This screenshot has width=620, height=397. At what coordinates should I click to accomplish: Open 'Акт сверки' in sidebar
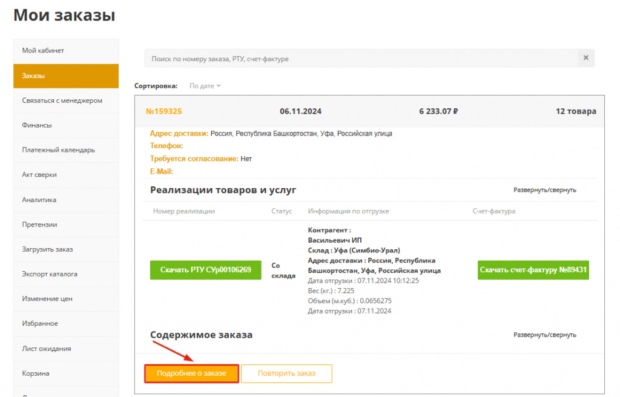coord(39,175)
